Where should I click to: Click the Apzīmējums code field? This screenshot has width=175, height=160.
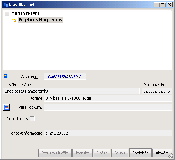coord(65,76)
